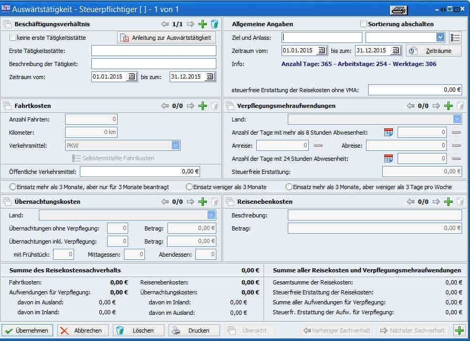470x341 pixels.
Task: Select 'Einsatz weniger als 3 Monate' radio
Action: 190,187
